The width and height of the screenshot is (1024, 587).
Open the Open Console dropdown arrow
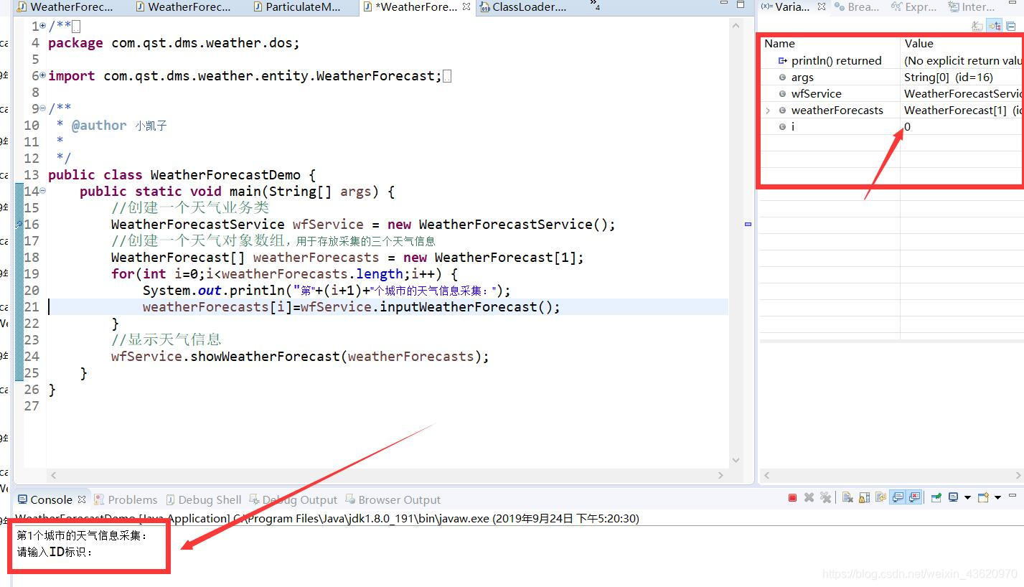[997, 497]
